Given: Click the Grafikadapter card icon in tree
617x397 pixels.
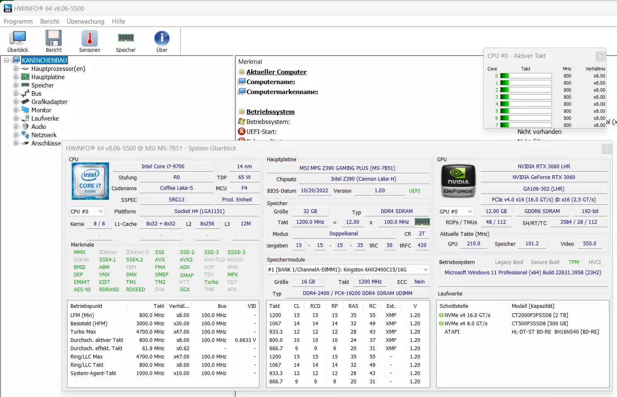Looking at the screenshot, I should (x=25, y=102).
